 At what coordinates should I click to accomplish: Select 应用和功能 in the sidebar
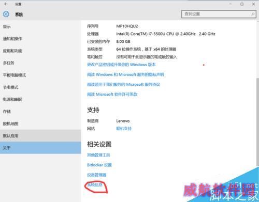tap(40, 51)
